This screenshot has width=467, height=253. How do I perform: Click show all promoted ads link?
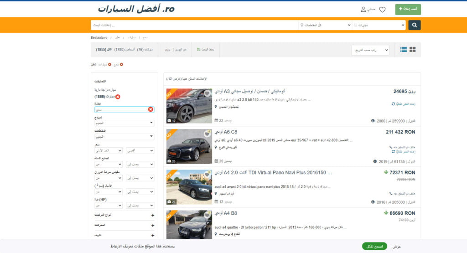187,79
